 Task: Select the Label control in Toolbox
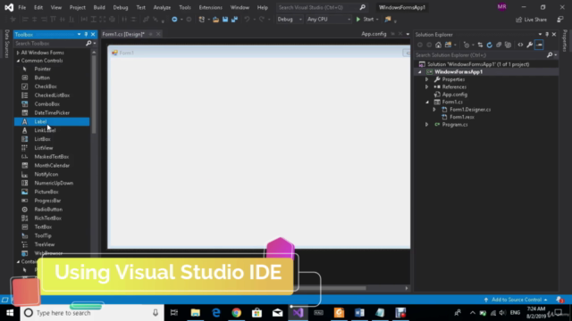coord(52,121)
